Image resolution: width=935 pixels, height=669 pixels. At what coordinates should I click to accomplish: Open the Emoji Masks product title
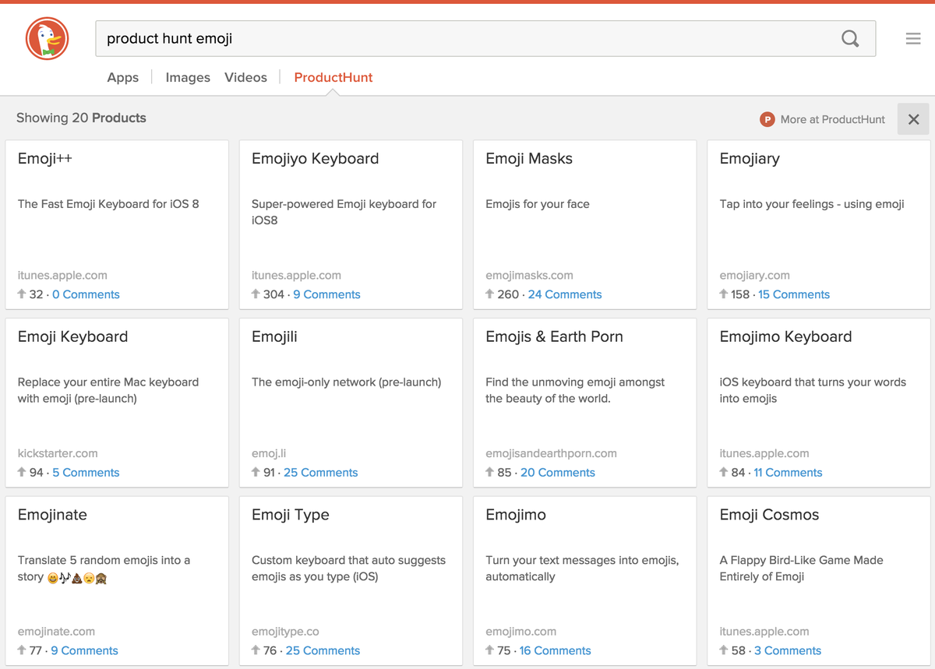[529, 159]
